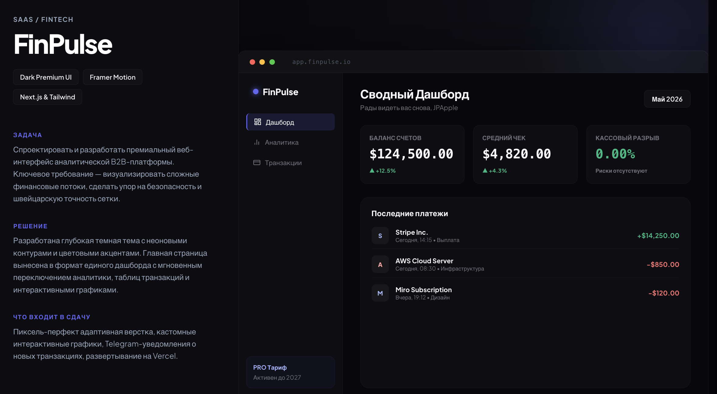Click the +$14,250.00 amount
Screen dimensions: 717x394
(x=658, y=236)
